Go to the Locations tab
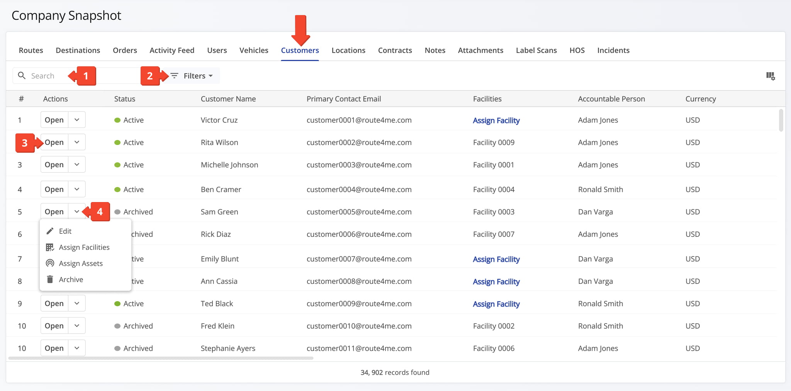The image size is (791, 391). 348,50
